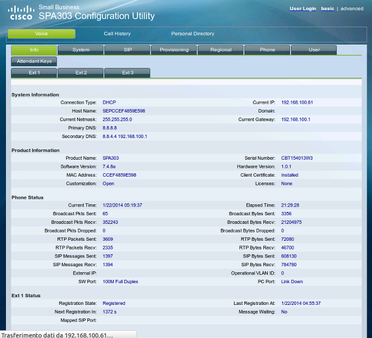Click the User Login link
372x338 pixels.
click(302, 9)
